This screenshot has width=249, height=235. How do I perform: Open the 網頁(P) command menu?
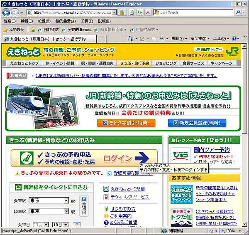pyautogui.click(x=179, y=39)
